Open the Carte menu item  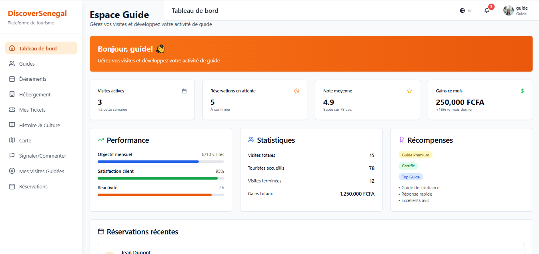41,140
